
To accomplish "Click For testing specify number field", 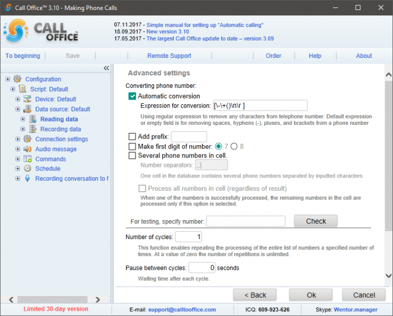I will tap(246, 221).
